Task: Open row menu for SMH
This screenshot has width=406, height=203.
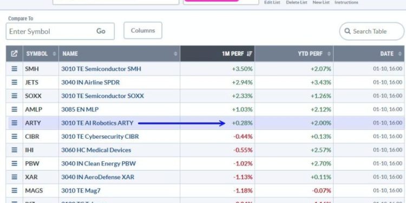Action: pyautogui.click(x=15, y=69)
